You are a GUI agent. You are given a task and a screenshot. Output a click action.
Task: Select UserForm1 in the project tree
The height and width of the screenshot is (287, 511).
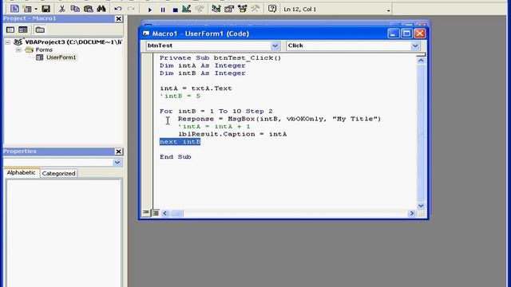[x=61, y=57]
